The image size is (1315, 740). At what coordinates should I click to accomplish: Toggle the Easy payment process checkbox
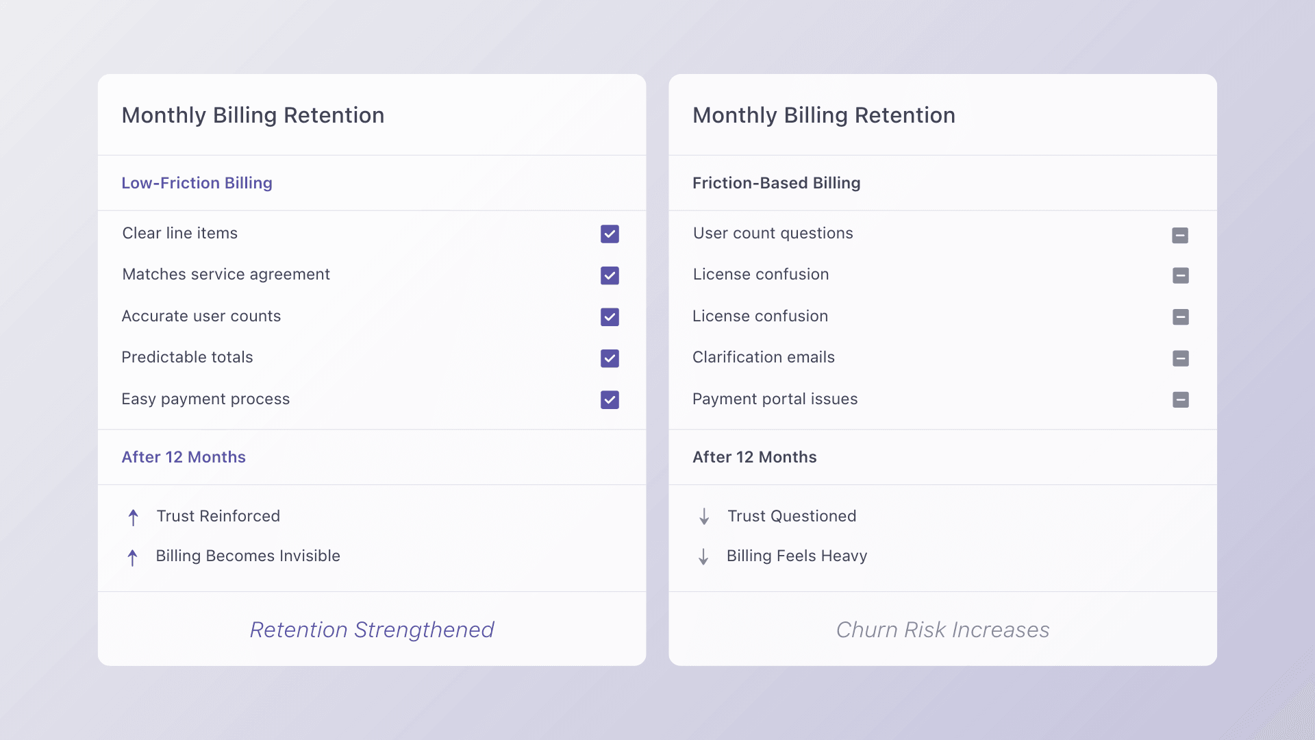[x=610, y=399]
